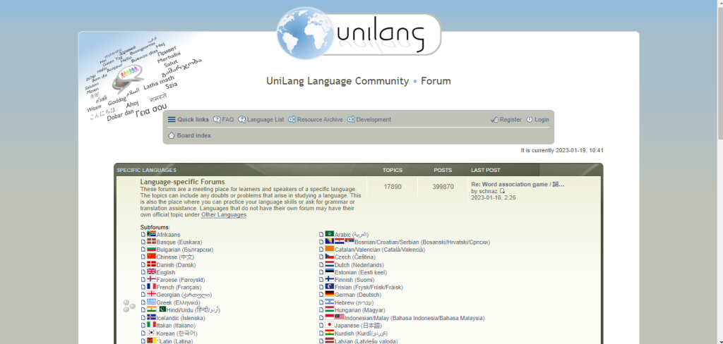
Task: Click the Register link
Action: 506,120
